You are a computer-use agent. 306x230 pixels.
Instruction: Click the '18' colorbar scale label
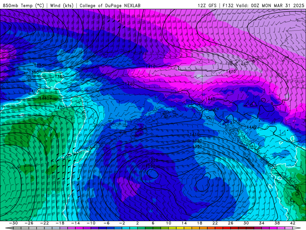coord(199,223)
